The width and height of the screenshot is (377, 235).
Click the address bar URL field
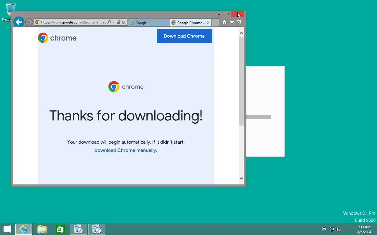73,22
